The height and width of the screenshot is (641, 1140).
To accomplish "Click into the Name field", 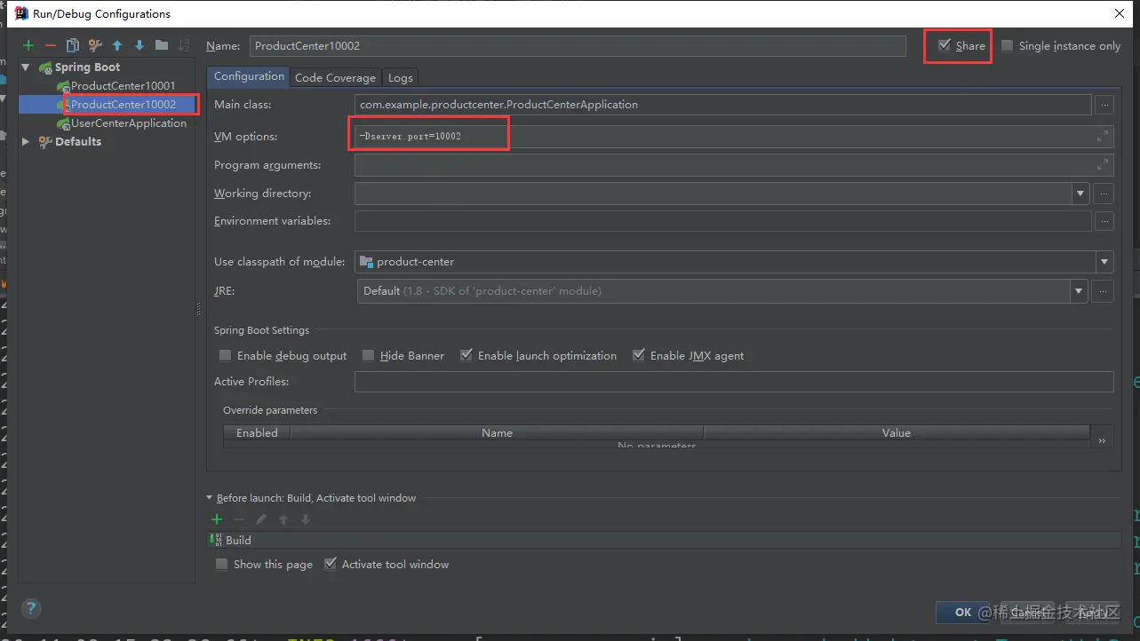I will [x=578, y=45].
